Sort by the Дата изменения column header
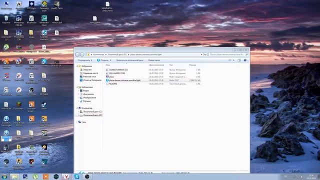The width and height of the screenshot is (320, 180). click(x=156, y=65)
